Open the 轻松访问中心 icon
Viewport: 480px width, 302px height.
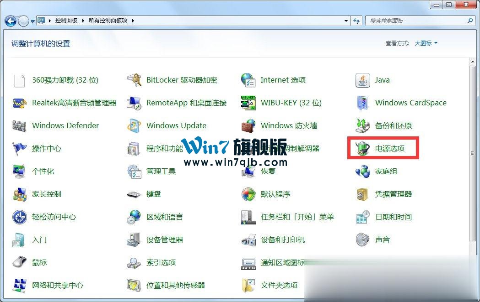click(x=20, y=217)
